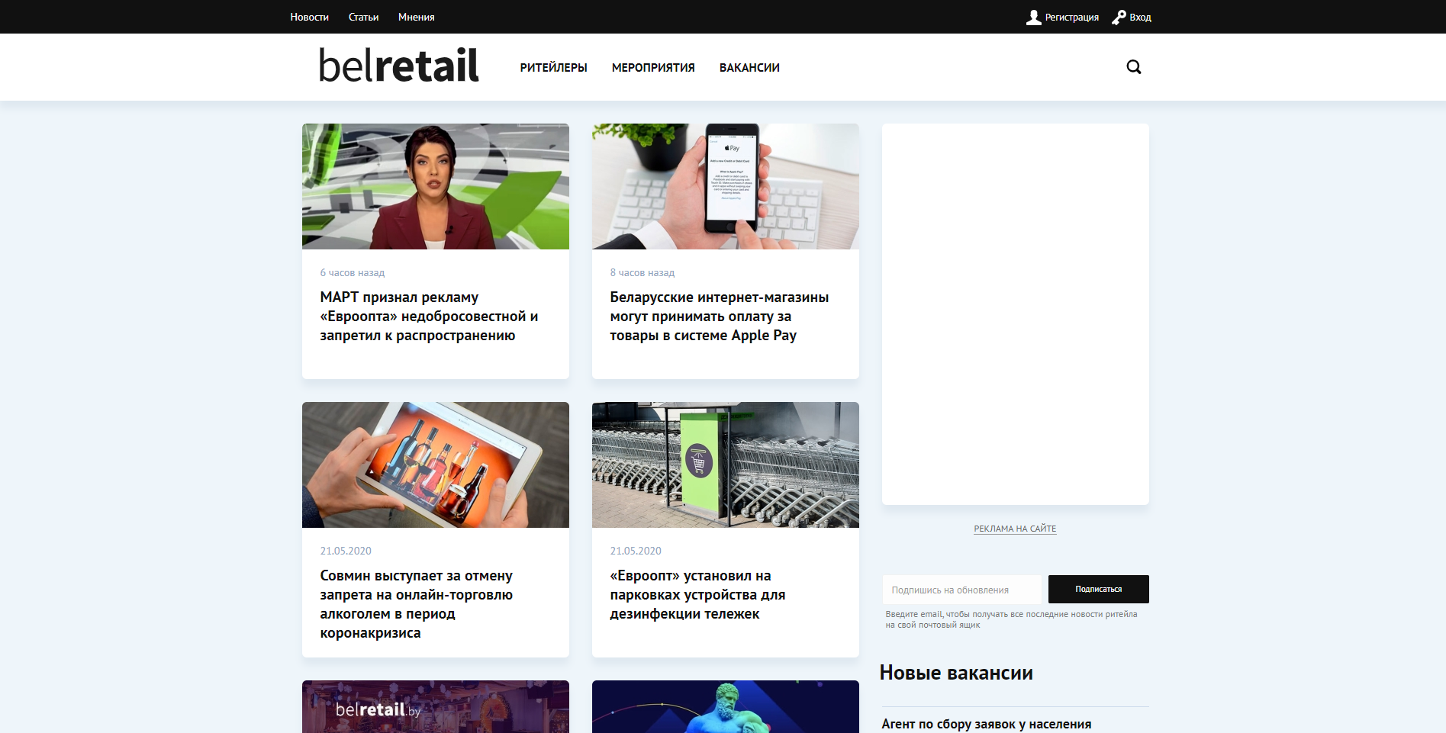
Task: Open Евроопт cart disinfection article headline
Action: pyautogui.click(x=697, y=595)
